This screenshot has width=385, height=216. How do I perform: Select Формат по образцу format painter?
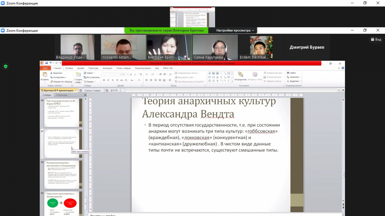coord(61,82)
